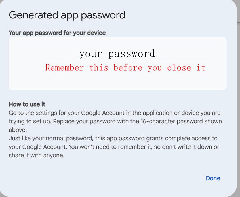Click the phrase "Go to the settings"
240x197 pixels.
[31, 113]
